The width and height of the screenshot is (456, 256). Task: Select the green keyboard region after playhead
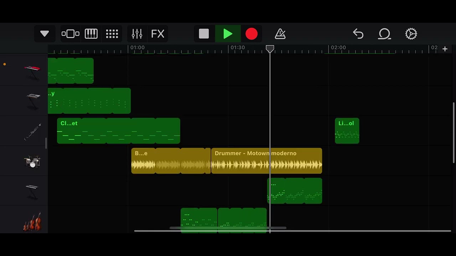click(295, 191)
